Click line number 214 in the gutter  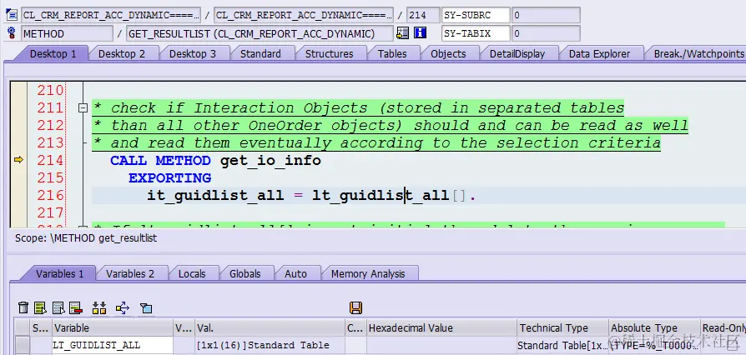pos(50,160)
